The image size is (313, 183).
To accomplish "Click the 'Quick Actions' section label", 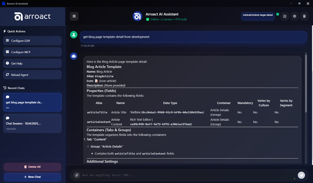I will click(x=16, y=31).
